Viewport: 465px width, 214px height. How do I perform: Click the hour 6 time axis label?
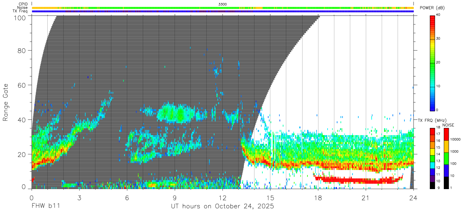[x=127, y=198]
